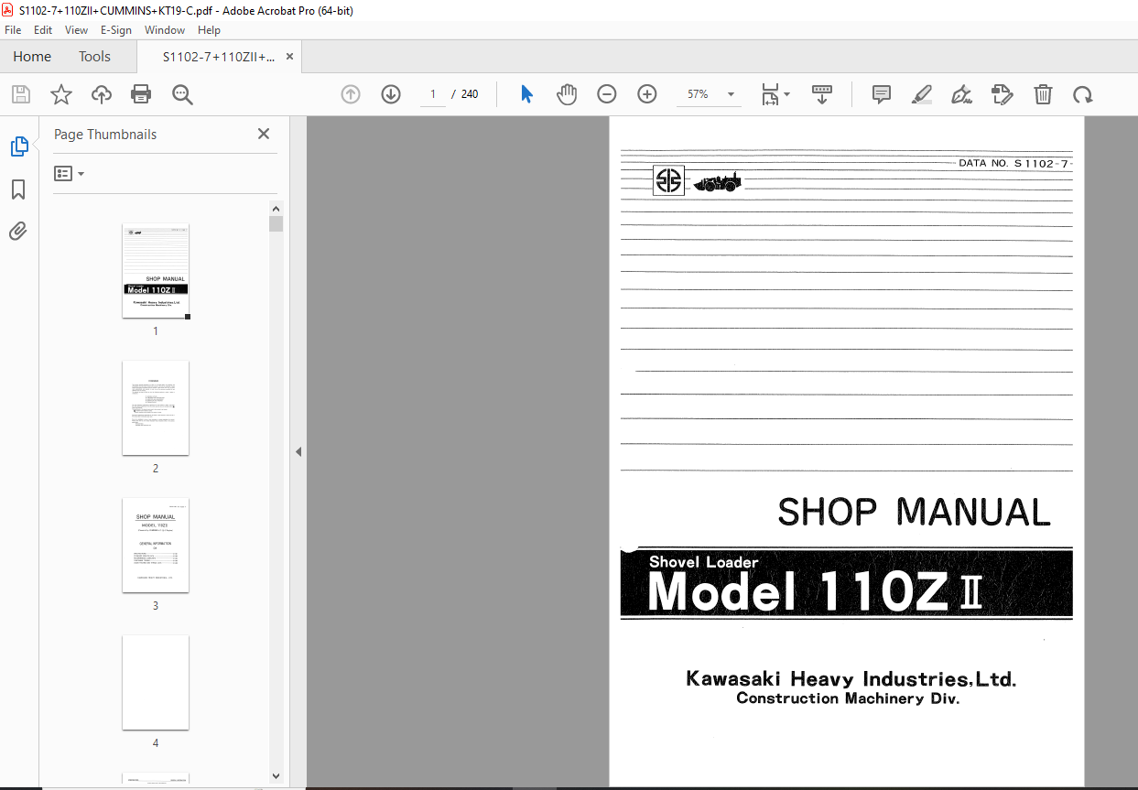The width and height of the screenshot is (1138, 790).
Task: Close the S1102-7+110ZII document tab
Action: coord(290,56)
